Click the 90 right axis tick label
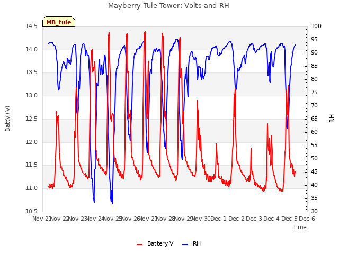The height and width of the screenshot is (254, 339). pyautogui.click(x=314, y=52)
